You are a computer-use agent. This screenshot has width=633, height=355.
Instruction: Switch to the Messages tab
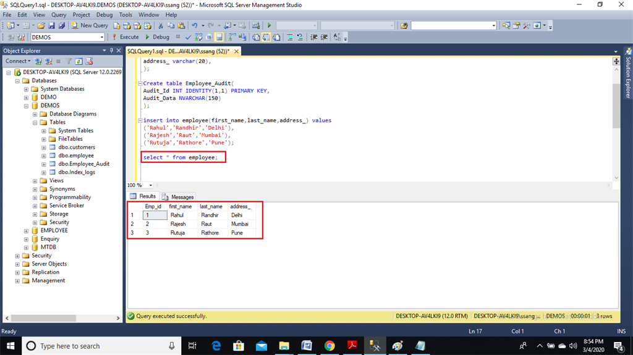click(x=182, y=197)
